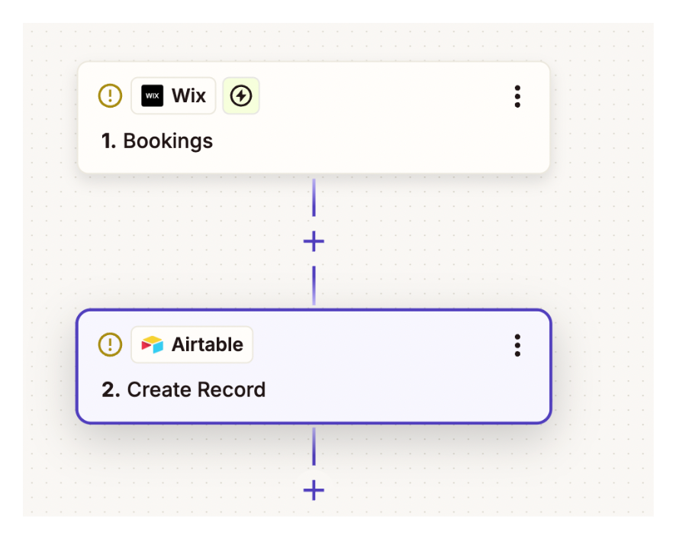676x539 pixels.
Task: Select the Airtable app icon on step 2
Action: (153, 344)
